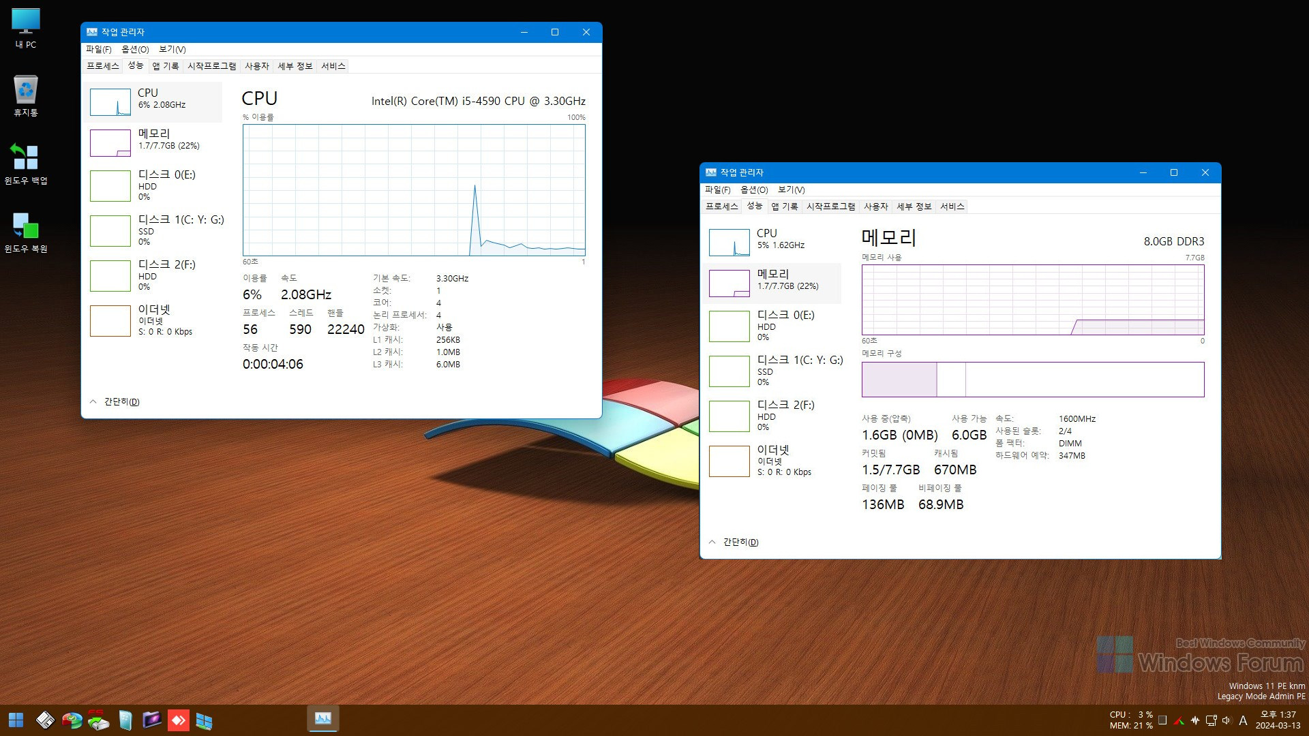The height and width of the screenshot is (736, 1309).
Task: Click the speaker volume tray icon
Action: (1227, 720)
